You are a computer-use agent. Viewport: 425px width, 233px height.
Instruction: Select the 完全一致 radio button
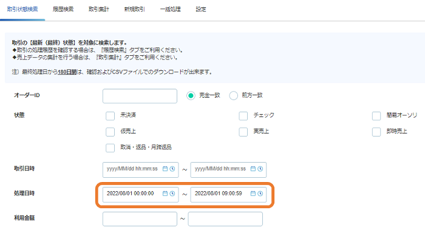[191, 96]
